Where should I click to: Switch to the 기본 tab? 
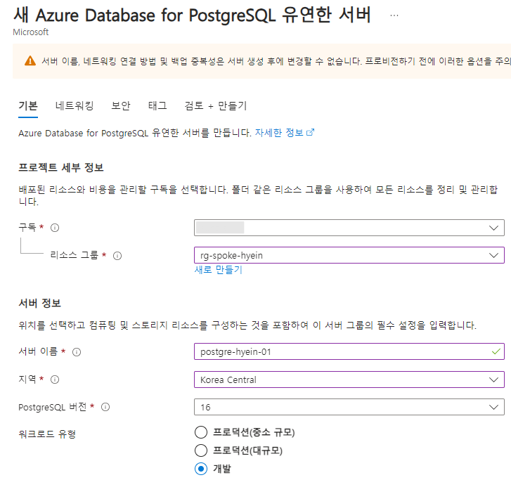point(28,106)
